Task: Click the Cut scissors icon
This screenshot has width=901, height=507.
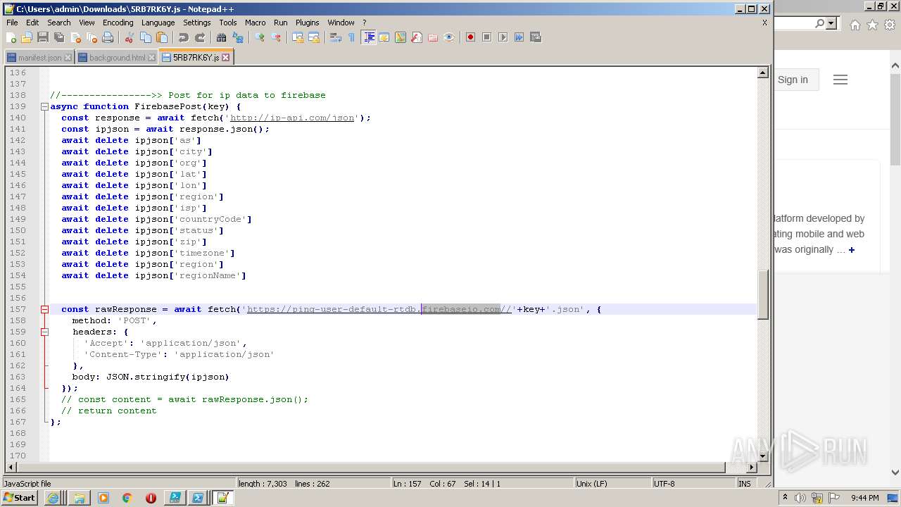Action: point(130,37)
